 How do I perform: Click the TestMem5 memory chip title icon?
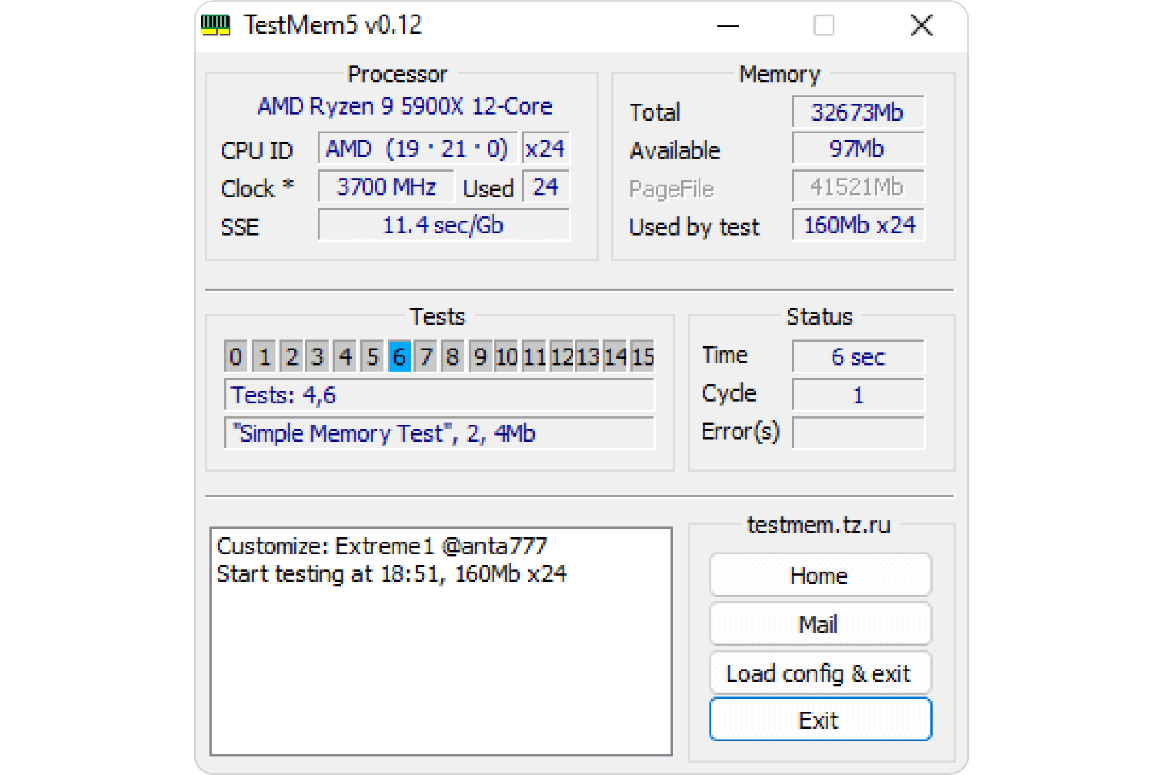tap(215, 25)
